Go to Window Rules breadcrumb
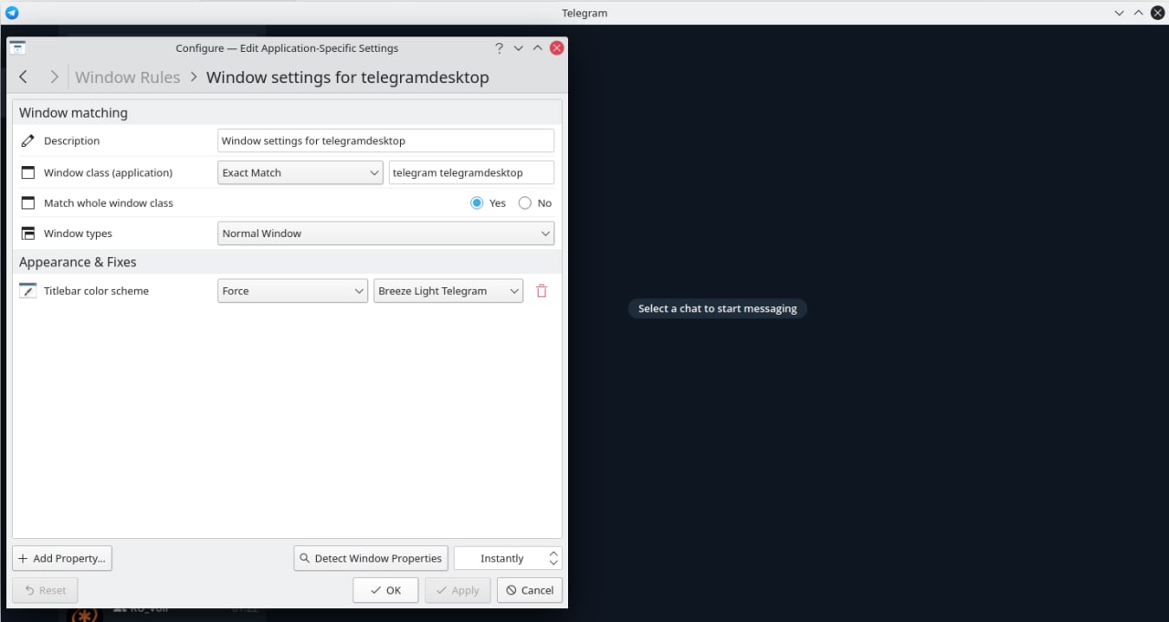Screen dimensions: 1169x622 pos(128,78)
